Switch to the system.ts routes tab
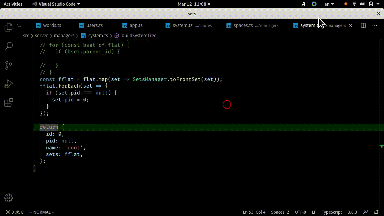This screenshot has height=216, width=384. tap(189, 25)
